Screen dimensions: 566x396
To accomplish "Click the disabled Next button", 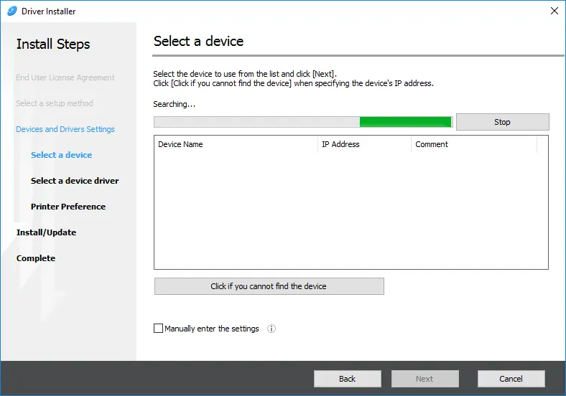I will 424,379.
